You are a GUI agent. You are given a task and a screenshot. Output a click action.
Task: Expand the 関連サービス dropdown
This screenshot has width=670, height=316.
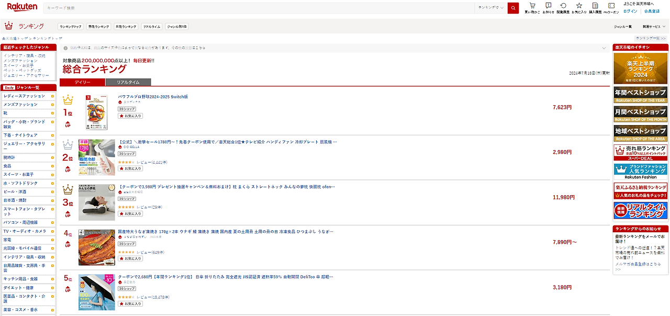tap(655, 26)
